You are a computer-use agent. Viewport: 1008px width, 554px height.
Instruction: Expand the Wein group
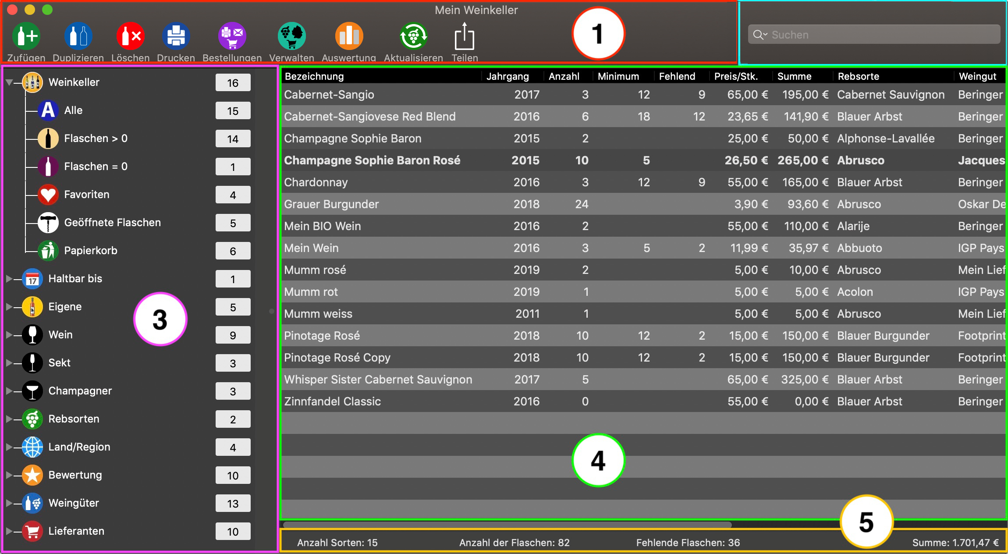[9, 335]
